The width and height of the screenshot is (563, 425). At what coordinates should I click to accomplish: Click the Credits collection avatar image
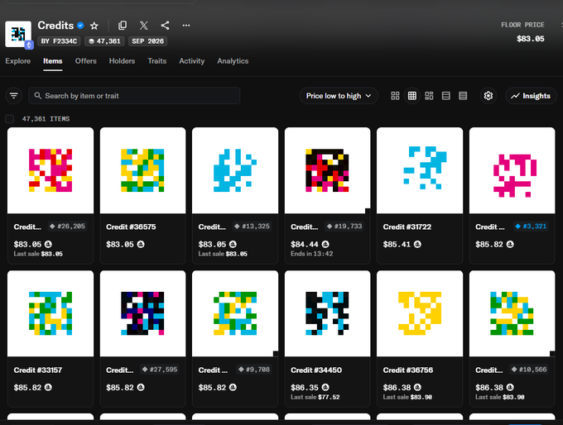[18, 34]
